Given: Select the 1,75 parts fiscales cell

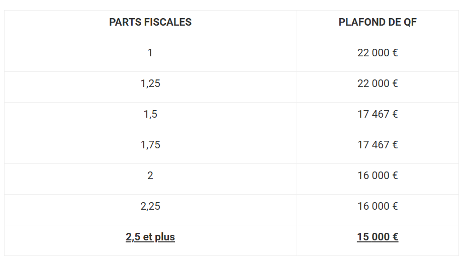Looking at the screenshot, I should click(150, 148).
